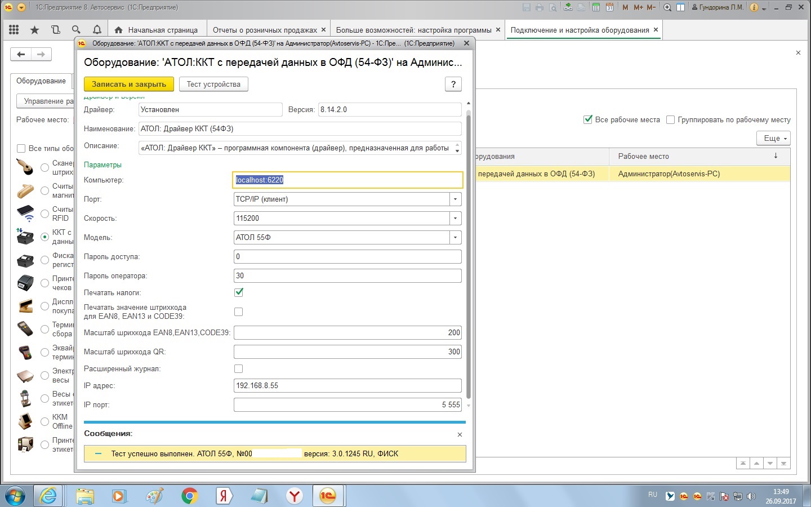This screenshot has height=507, width=811.
Task: Enable Печатать значение штрихкода checkbox
Action: pyautogui.click(x=239, y=312)
